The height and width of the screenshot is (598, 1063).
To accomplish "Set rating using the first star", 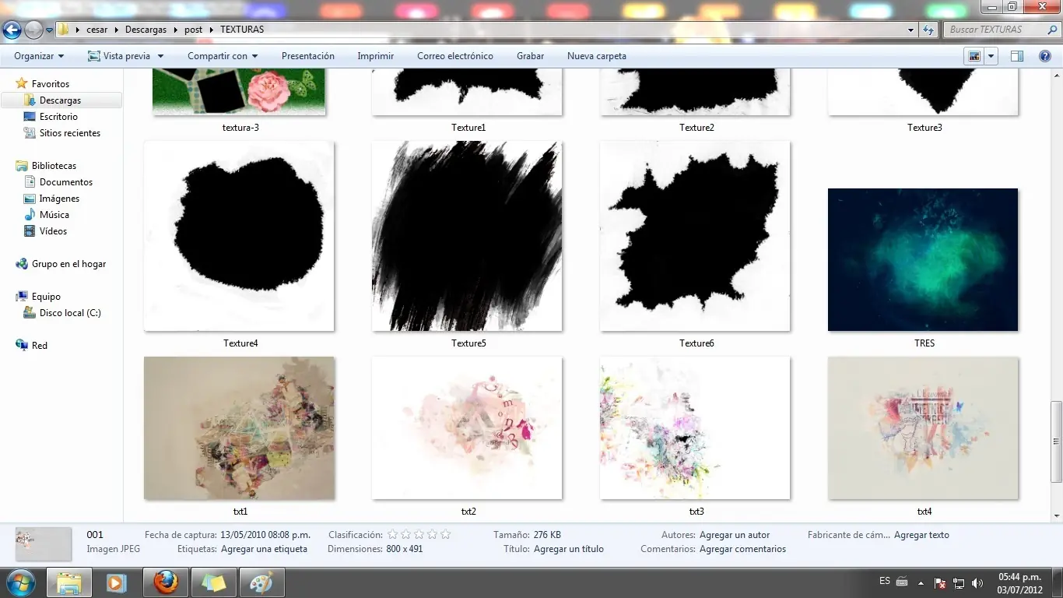I will pos(393,535).
